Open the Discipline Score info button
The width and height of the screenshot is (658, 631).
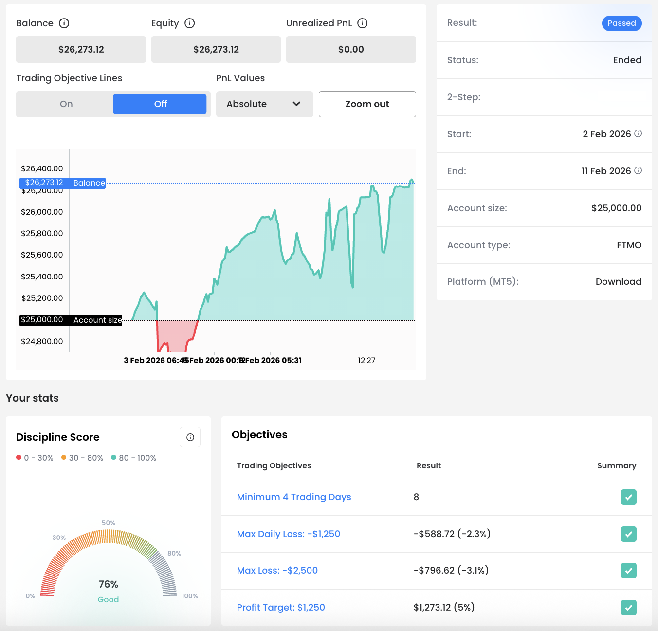[190, 437]
